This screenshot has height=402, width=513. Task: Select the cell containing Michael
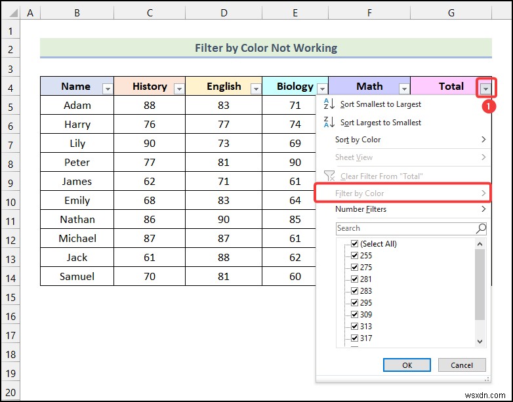[77, 238]
